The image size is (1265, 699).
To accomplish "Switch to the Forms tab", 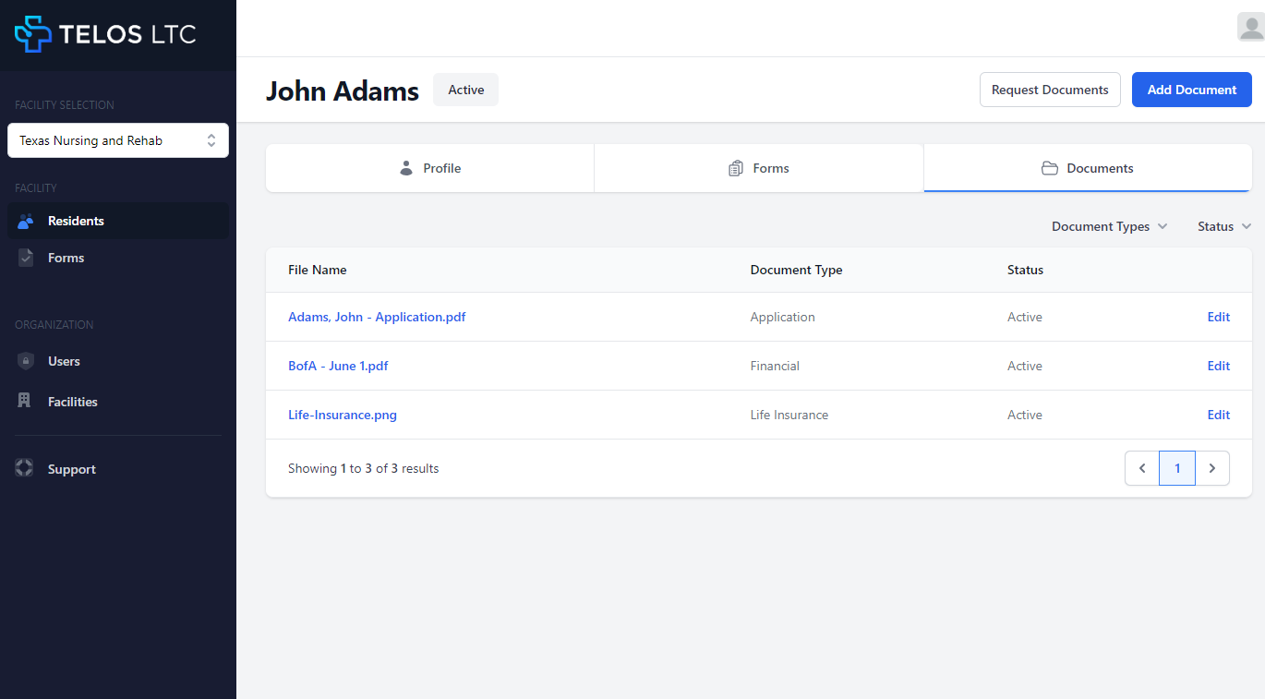I will (758, 168).
